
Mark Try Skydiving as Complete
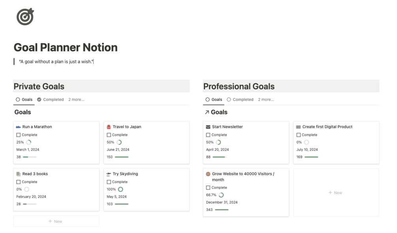pyautogui.click(x=109, y=182)
